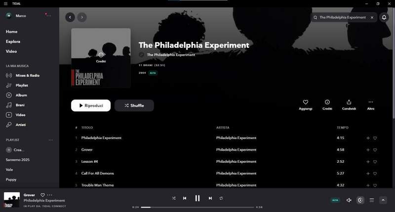Favorite the now-playing track Grover
This screenshot has width=395, height=212.
tap(42, 195)
